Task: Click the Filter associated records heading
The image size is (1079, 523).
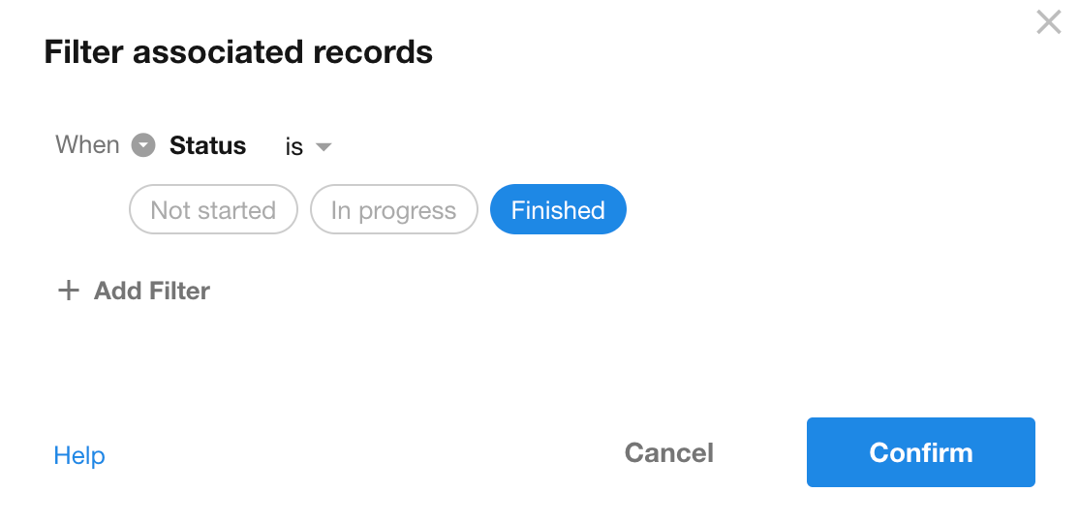Action: click(x=238, y=51)
